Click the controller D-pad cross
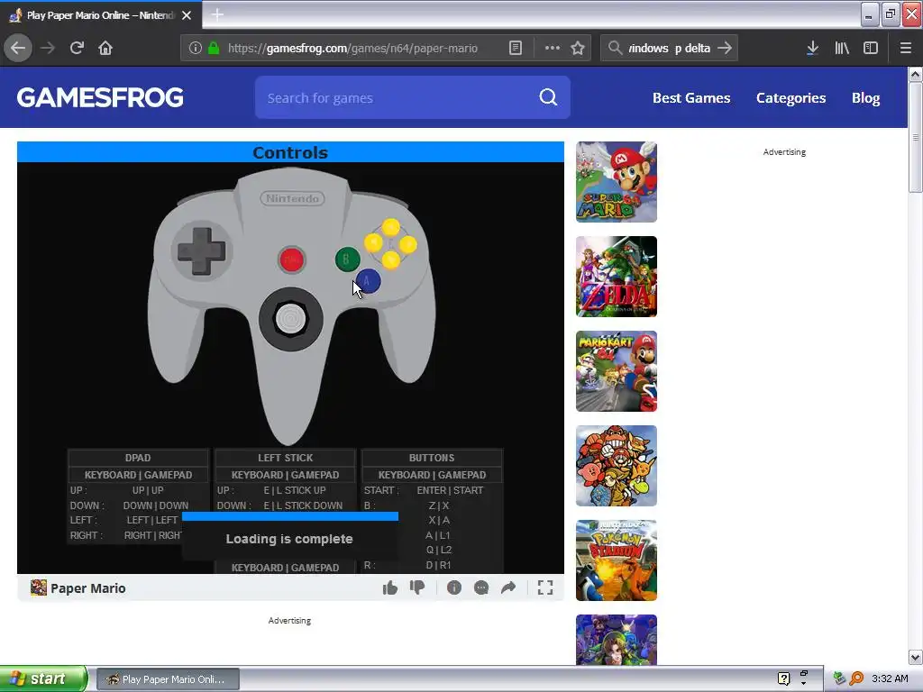923x692 pixels. pyautogui.click(x=201, y=251)
